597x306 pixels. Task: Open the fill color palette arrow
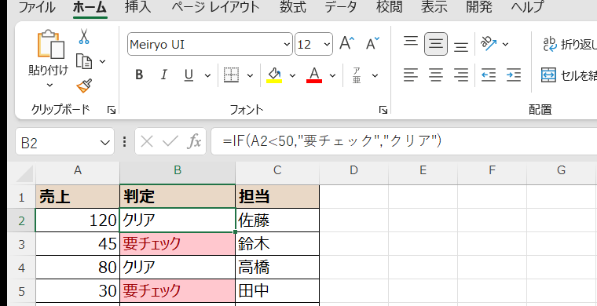coord(292,75)
